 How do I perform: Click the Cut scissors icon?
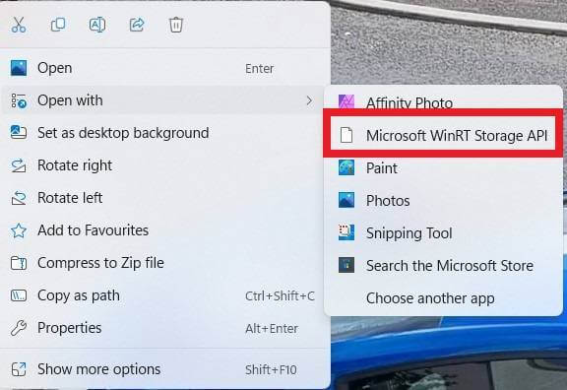click(19, 25)
